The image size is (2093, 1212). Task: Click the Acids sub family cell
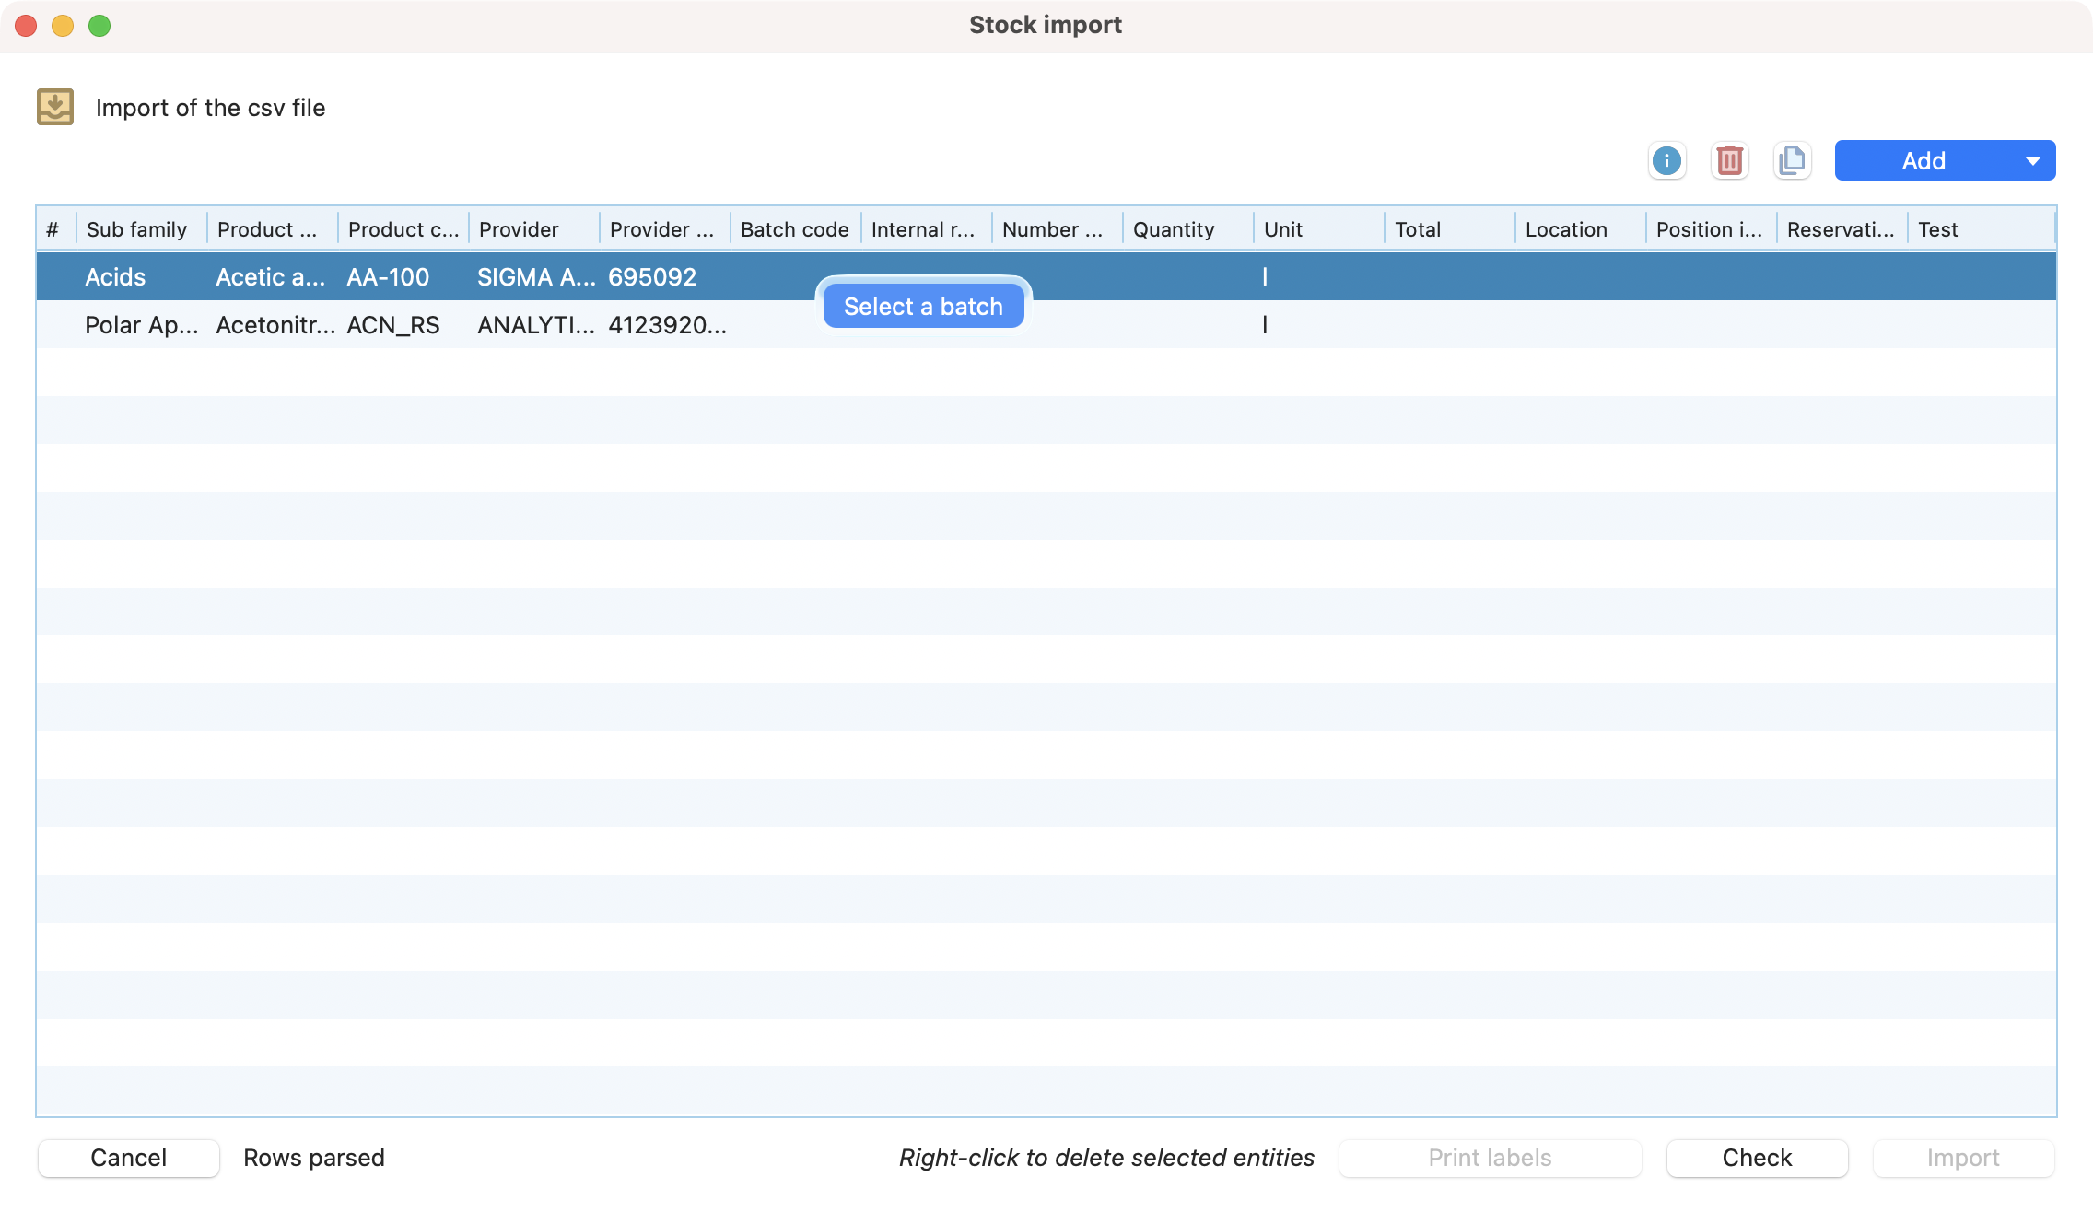click(x=115, y=277)
